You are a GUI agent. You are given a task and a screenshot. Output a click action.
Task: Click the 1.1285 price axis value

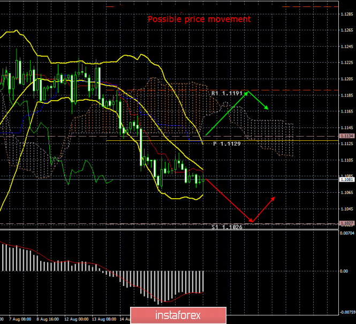pyautogui.click(x=347, y=14)
